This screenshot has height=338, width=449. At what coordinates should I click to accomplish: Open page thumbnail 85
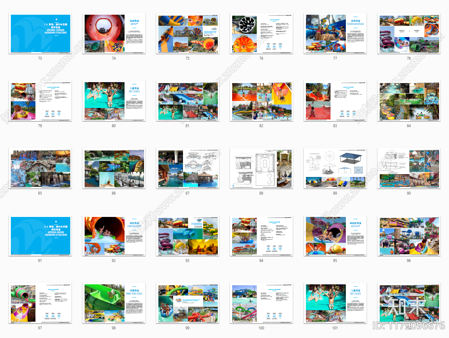click(40, 168)
